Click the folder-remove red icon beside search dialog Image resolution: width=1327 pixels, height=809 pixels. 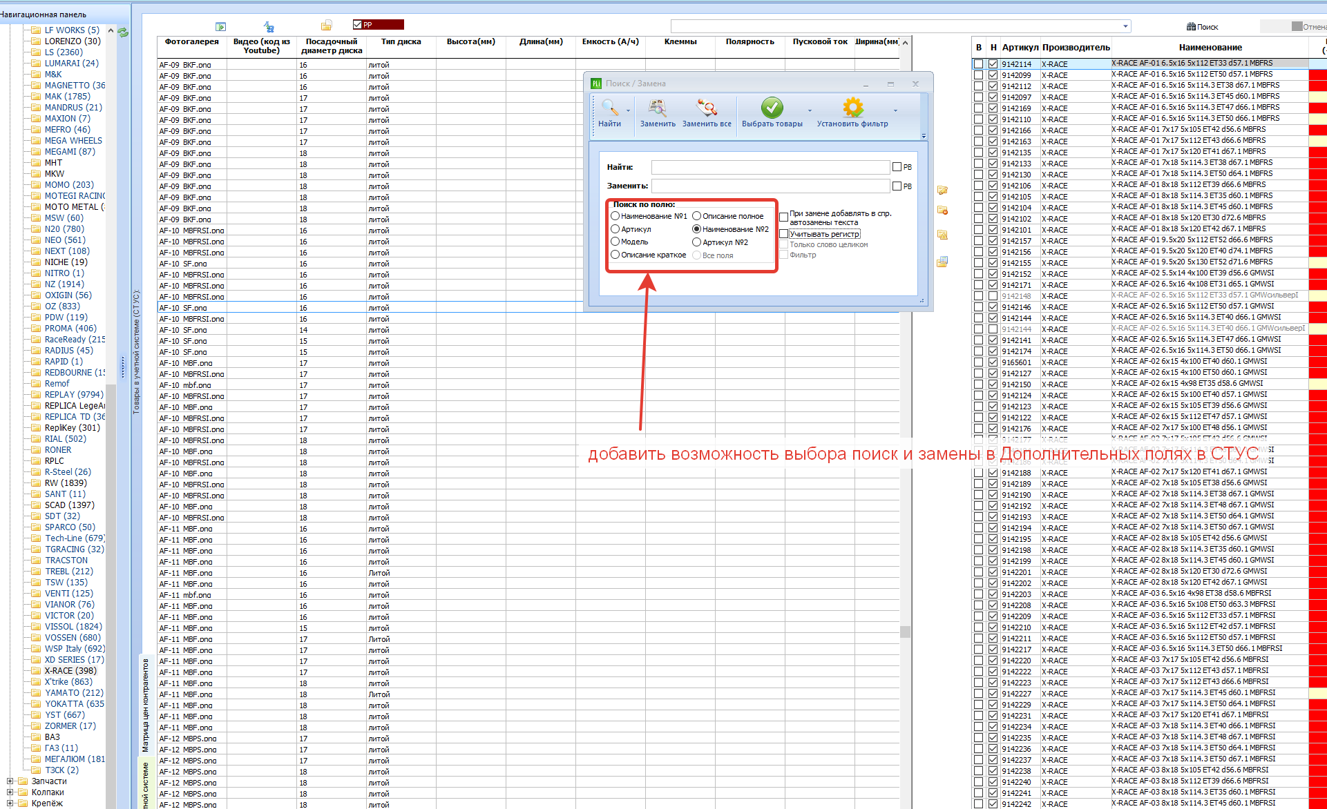pos(942,210)
